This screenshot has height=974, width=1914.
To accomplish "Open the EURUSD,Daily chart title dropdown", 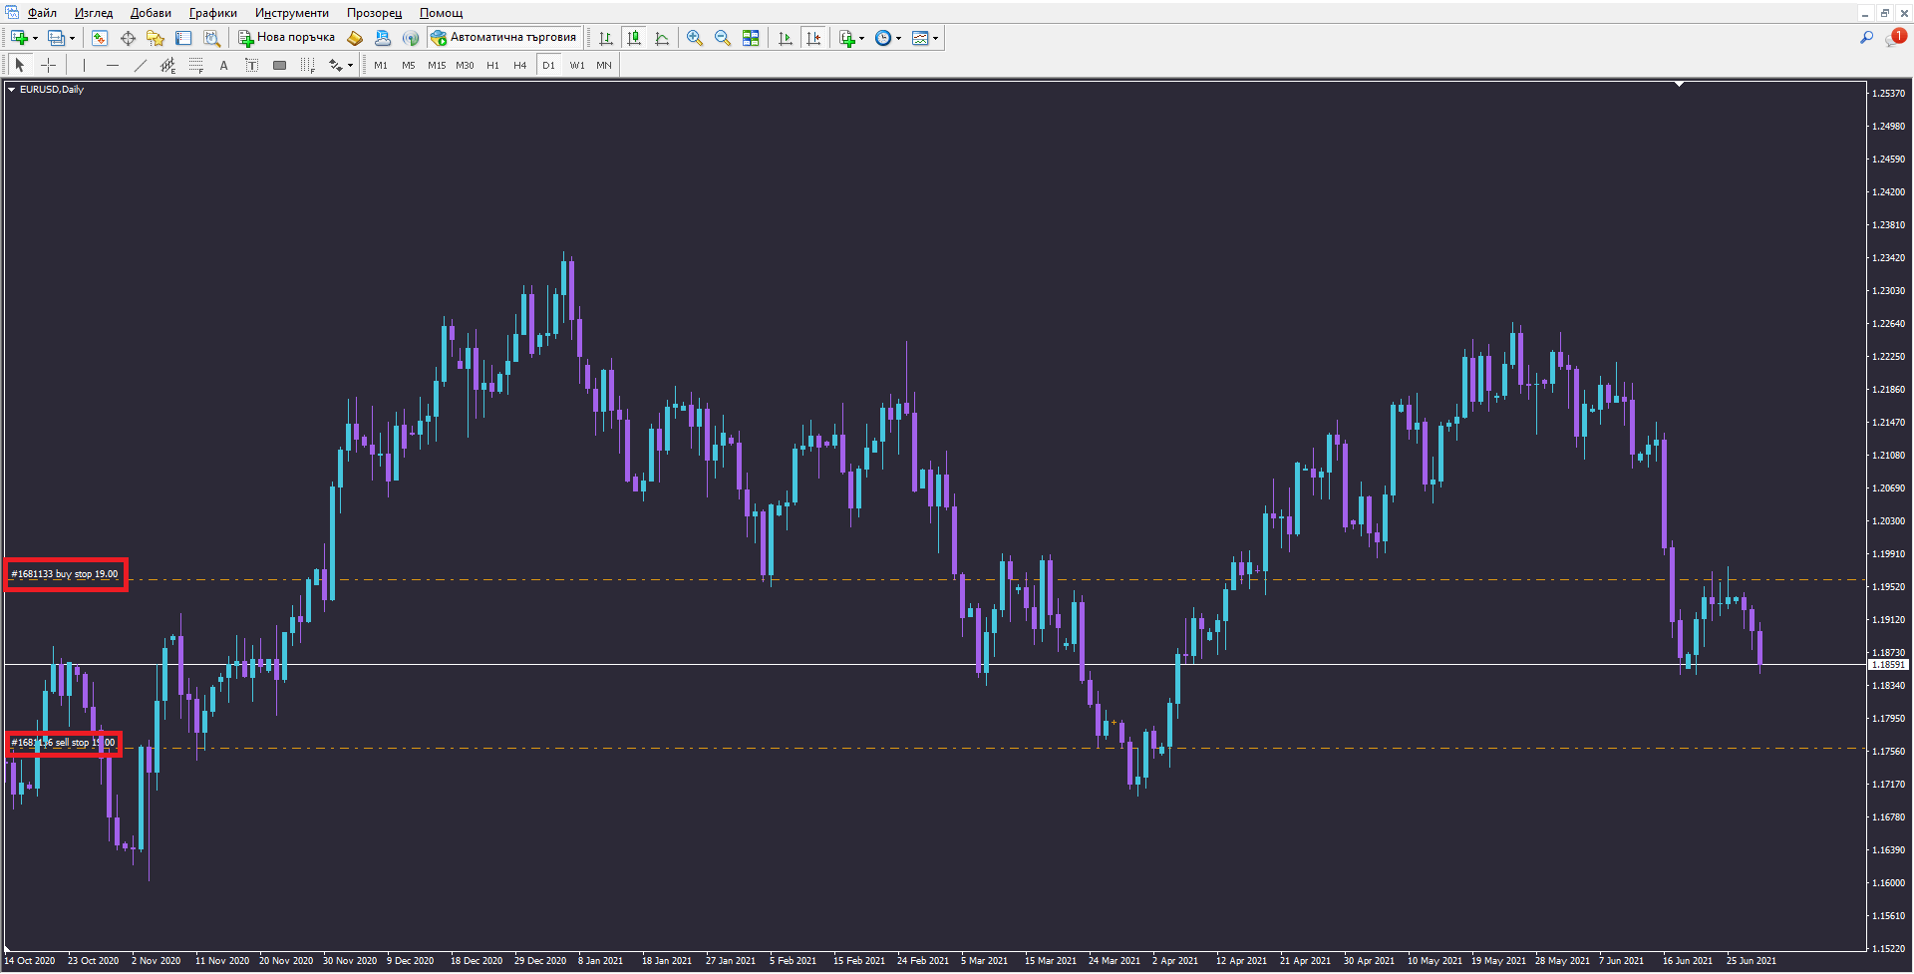I will click(x=12, y=90).
